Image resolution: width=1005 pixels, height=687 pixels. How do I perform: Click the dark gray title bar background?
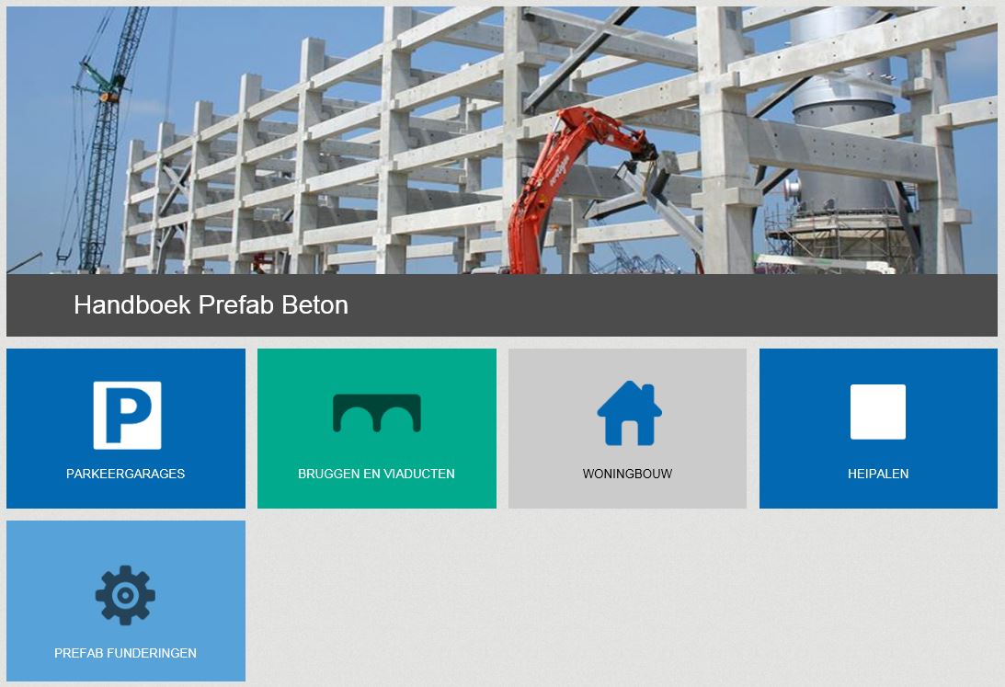pyautogui.click(x=641, y=305)
